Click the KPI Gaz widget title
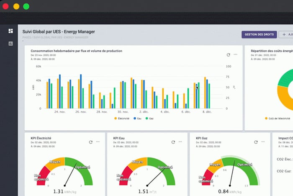The height and width of the screenshot is (196, 293). tap(202, 138)
